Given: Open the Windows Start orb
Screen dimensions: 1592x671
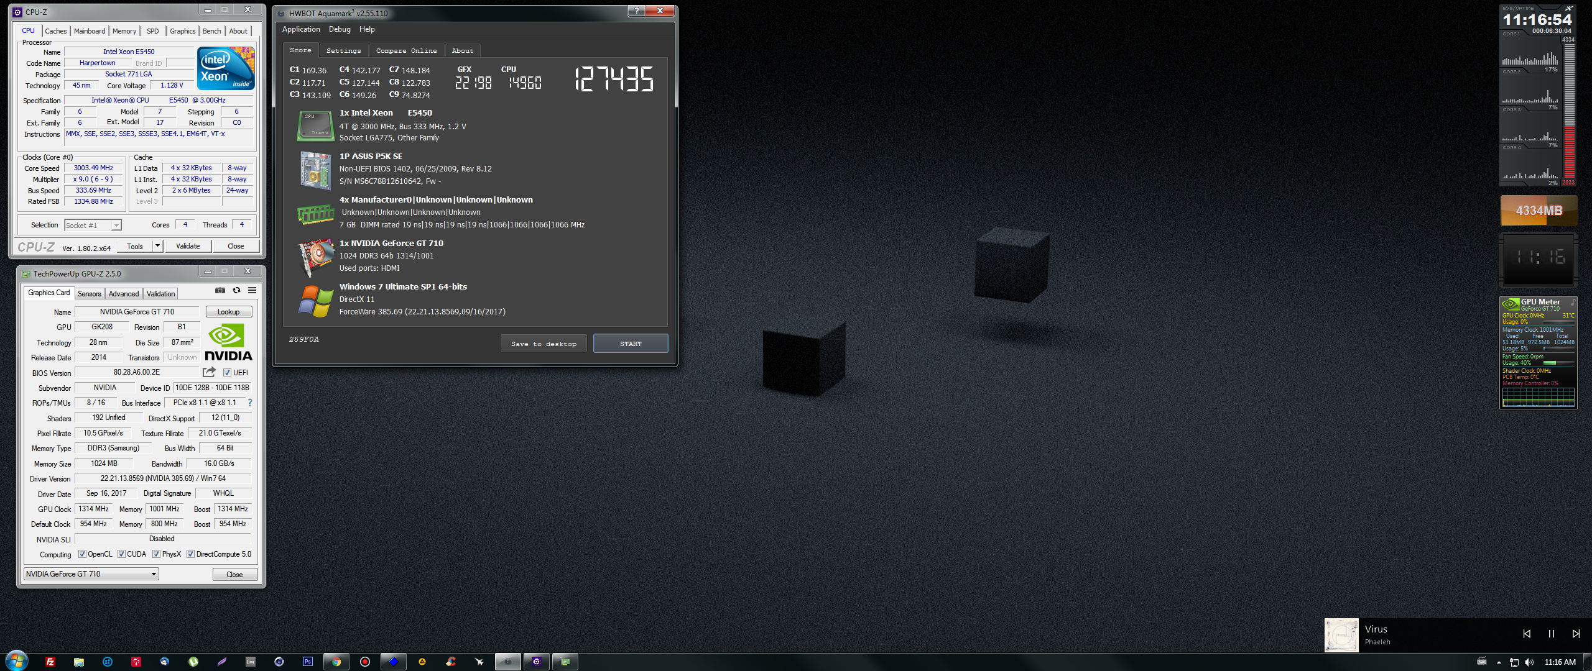Looking at the screenshot, I should pyautogui.click(x=17, y=660).
